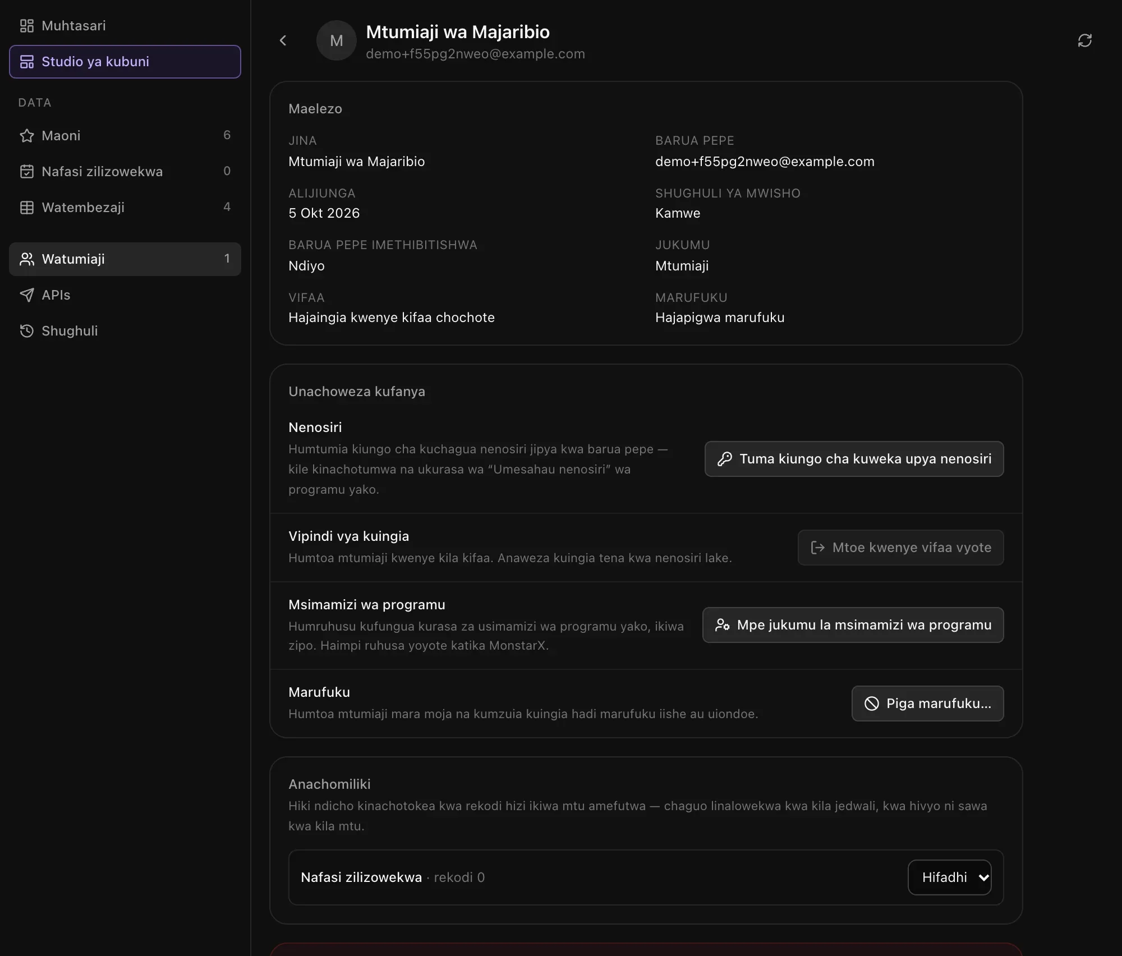Click the Nafasi zilizowekwa rekodi 0 row

(x=646, y=877)
